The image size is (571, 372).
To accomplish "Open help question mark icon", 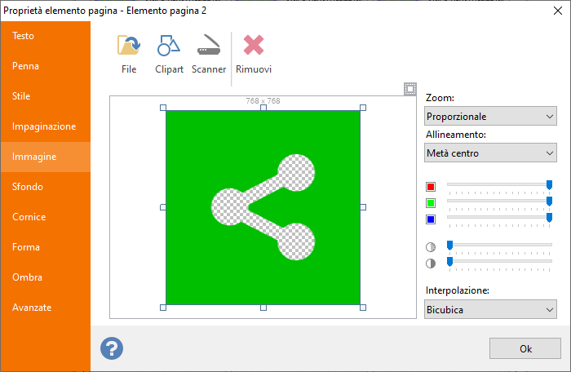I will 112,348.
